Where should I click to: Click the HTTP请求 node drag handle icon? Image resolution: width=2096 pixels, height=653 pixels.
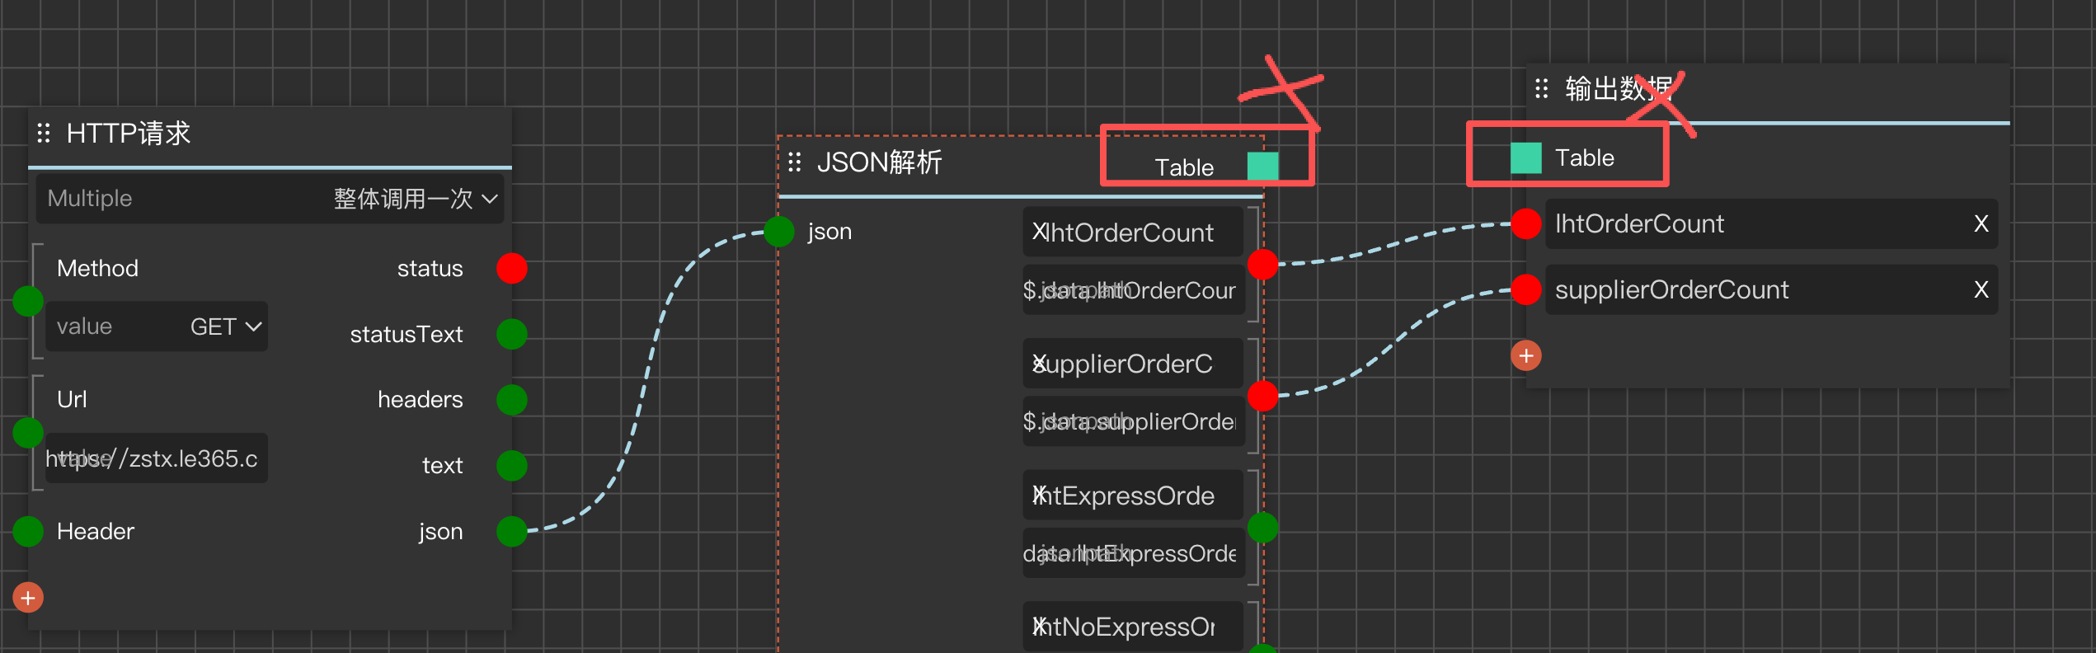(x=44, y=133)
